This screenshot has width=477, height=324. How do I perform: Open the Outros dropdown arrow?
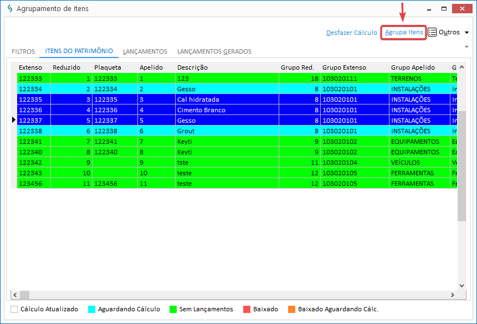pos(466,33)
